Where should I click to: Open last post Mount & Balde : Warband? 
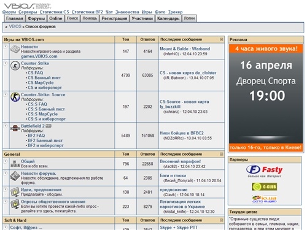pyautogui.click(x=185, y=48)
